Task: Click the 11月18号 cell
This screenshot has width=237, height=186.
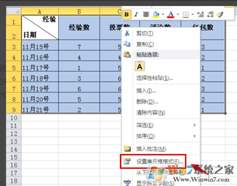Action: (40, 77)
